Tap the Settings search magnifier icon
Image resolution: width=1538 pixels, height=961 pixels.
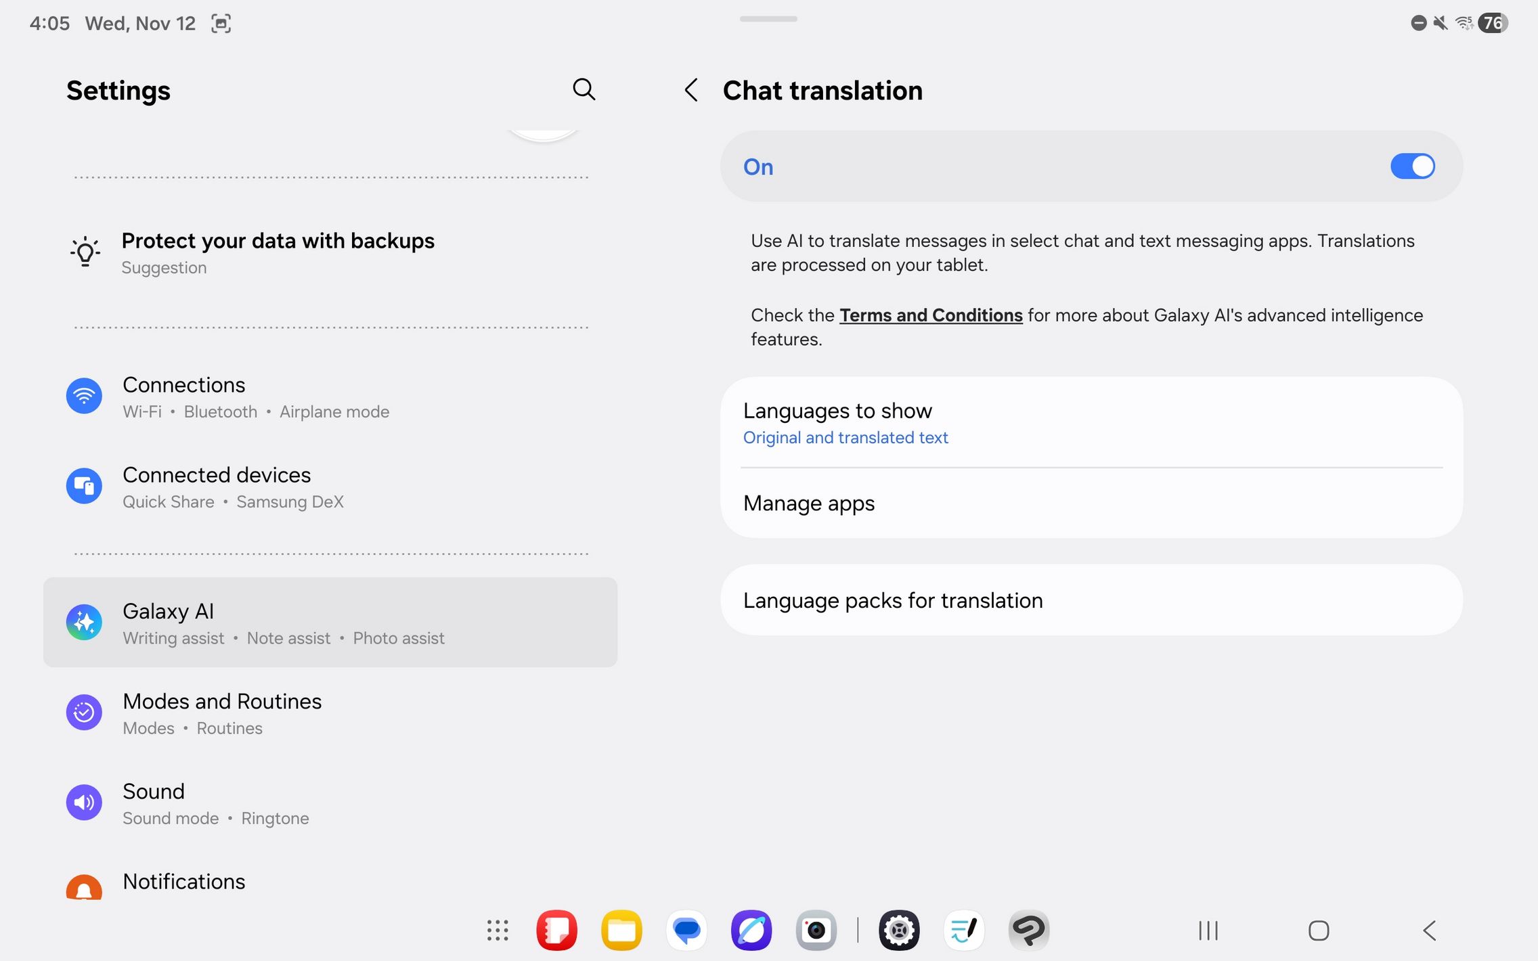pos(584,89)
